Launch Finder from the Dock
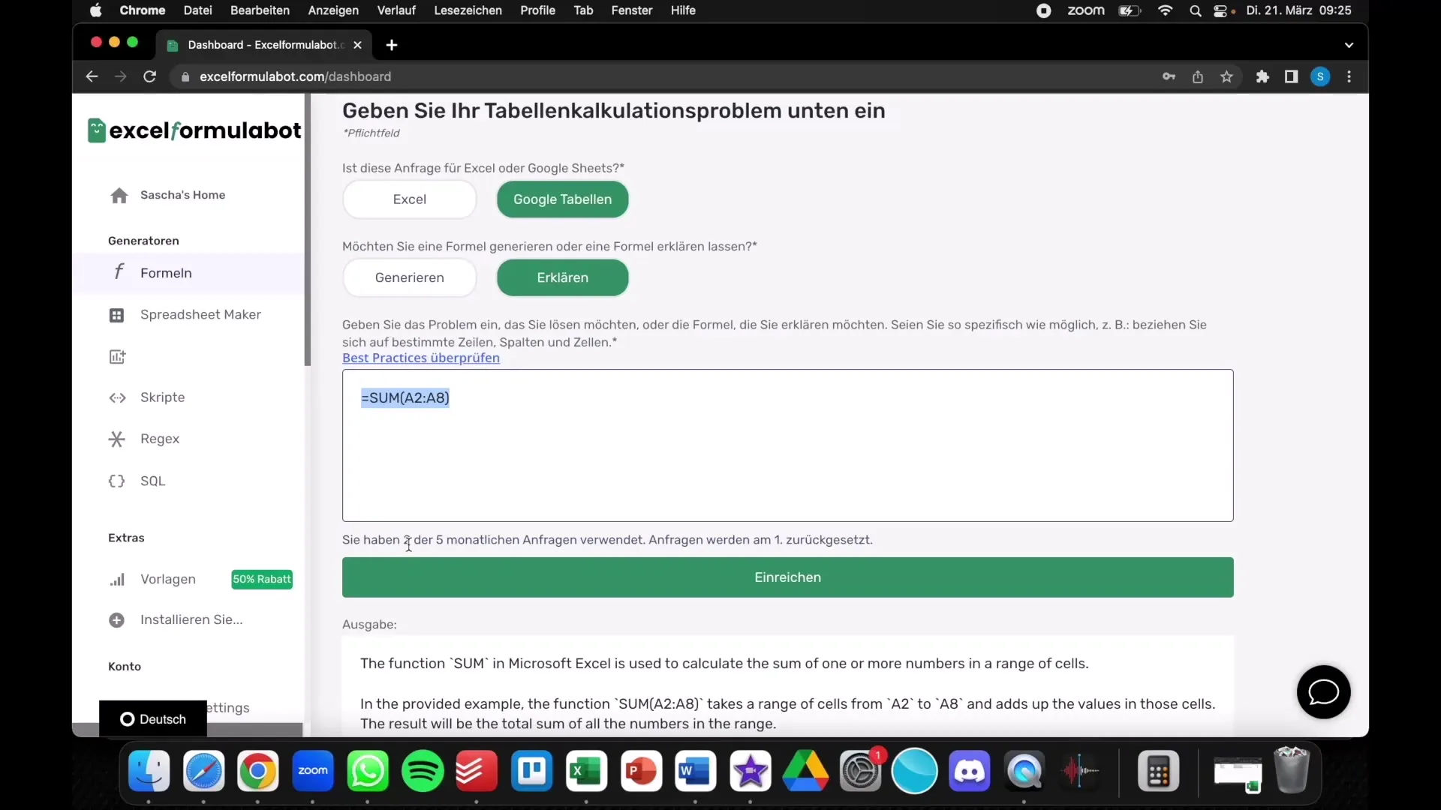 click(x=149, y=771)
